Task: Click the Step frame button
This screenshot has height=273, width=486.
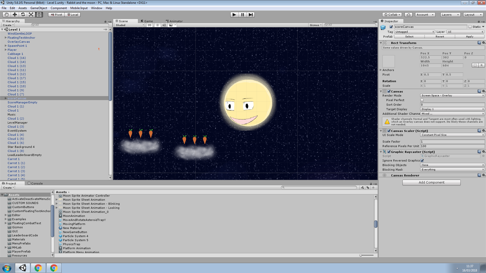Action: [x=250, y=15]
